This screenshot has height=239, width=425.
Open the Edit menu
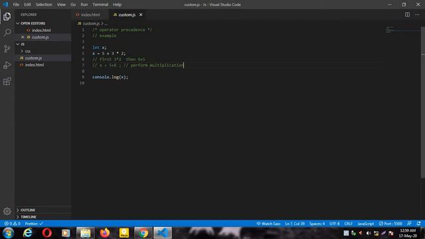tap(27, 5)
